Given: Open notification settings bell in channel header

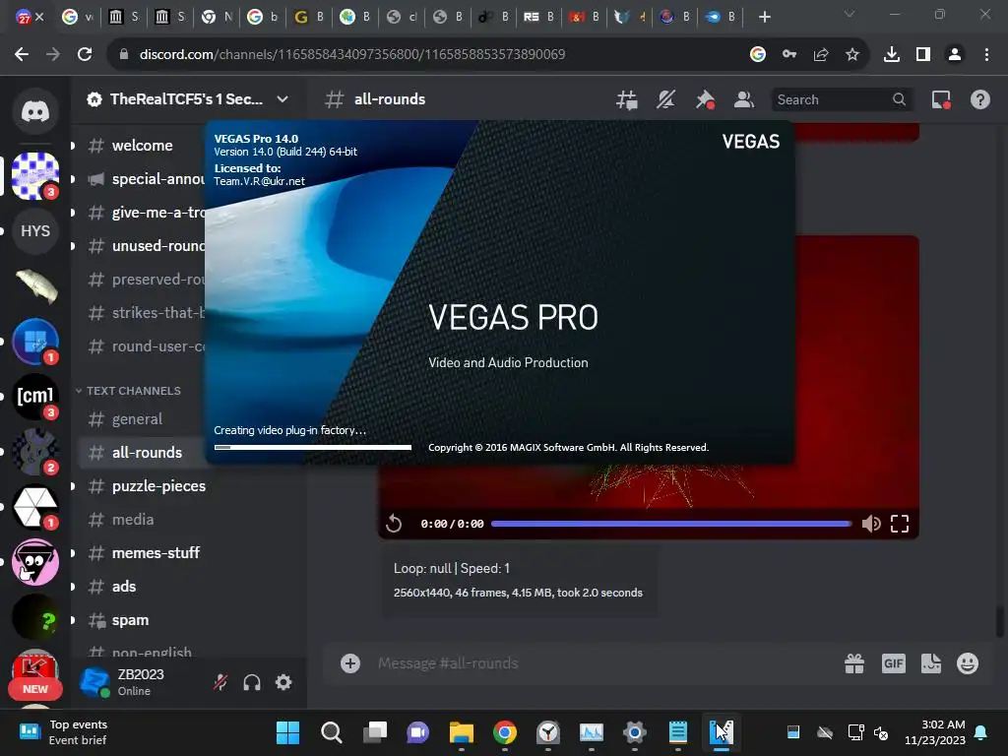Looking at the screenshot, I should [665, 99].
